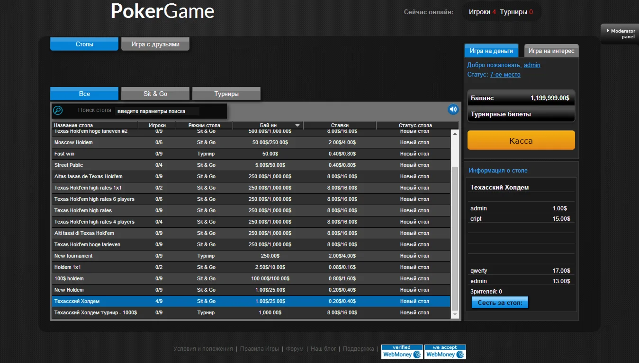Select the Sit & Go filter tab
Viewport: 639px width, 363px height.
(155, 94)
